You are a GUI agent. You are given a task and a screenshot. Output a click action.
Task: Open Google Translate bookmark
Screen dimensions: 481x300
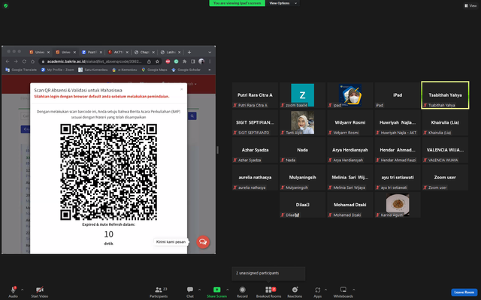coord(21,70)
